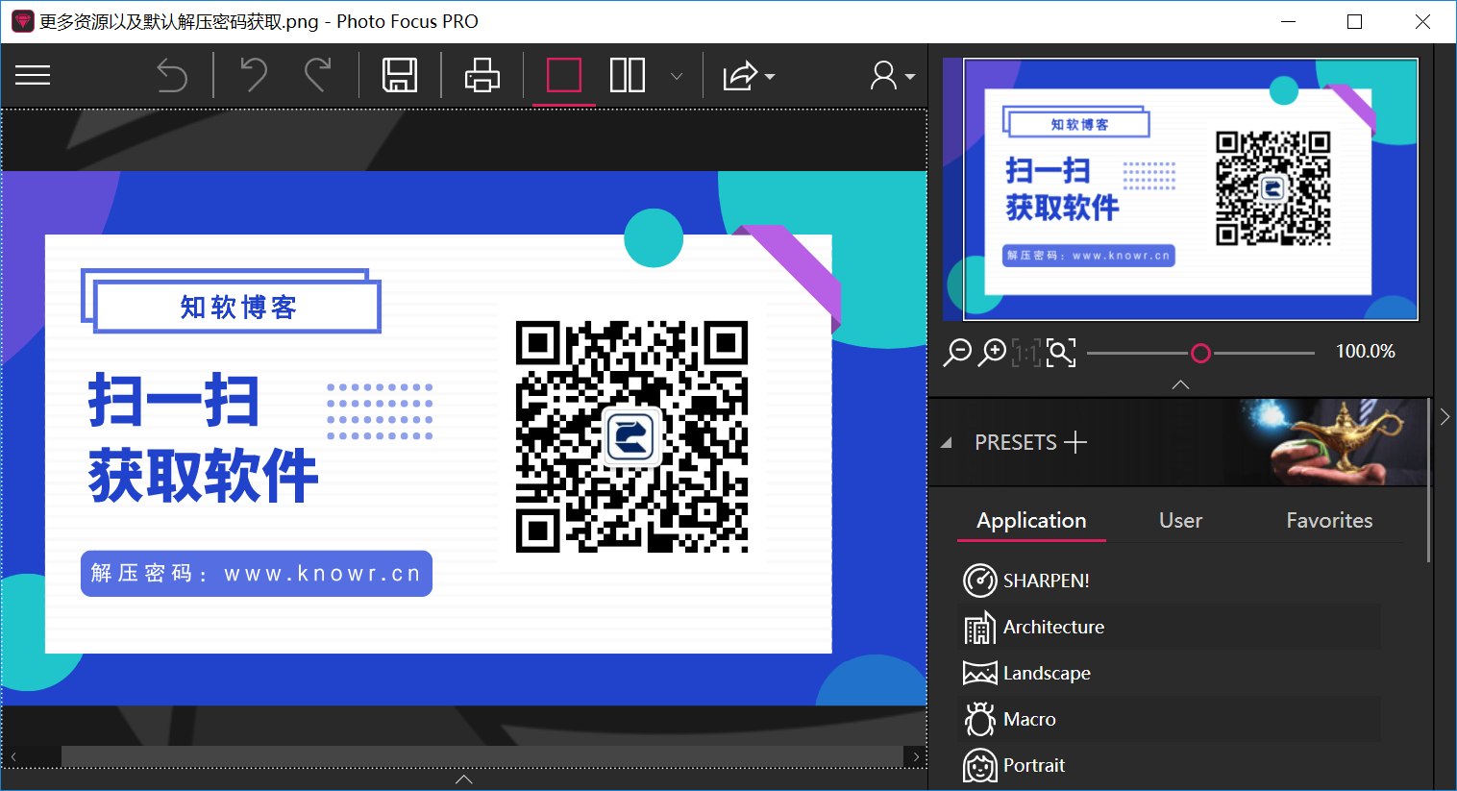
Task: Fit the image to the screen
Action: (1061, 353)
